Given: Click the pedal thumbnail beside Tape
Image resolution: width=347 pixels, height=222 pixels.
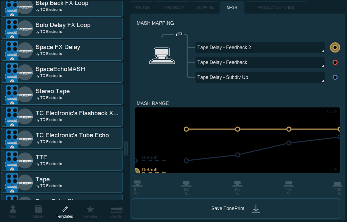Looking at the screenshot, I should pyautogui.click(x=12, y=183).
